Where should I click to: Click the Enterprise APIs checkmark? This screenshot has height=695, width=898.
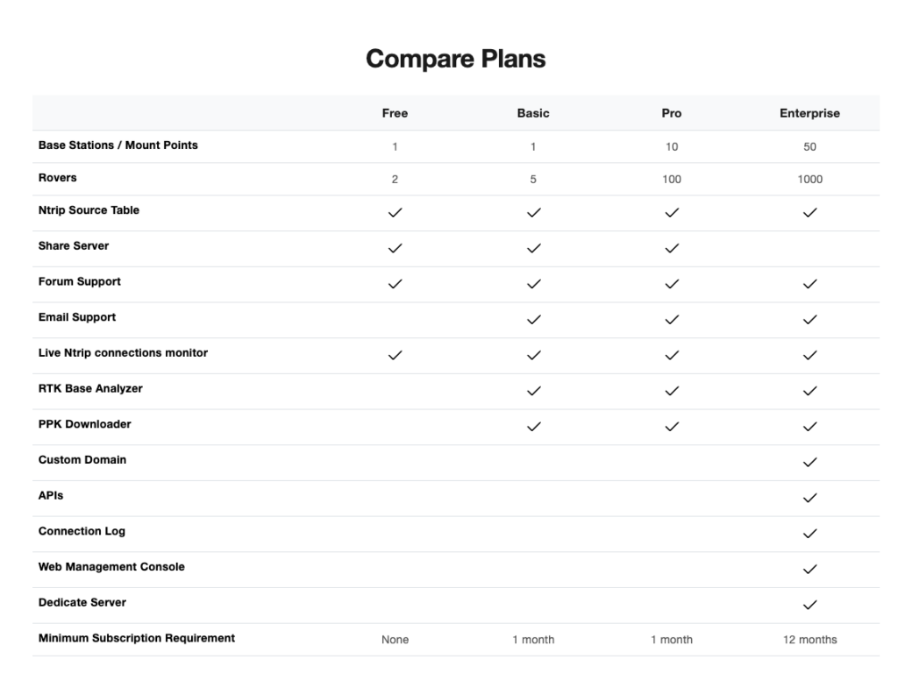pyautogui.click(x=810, y=498)
